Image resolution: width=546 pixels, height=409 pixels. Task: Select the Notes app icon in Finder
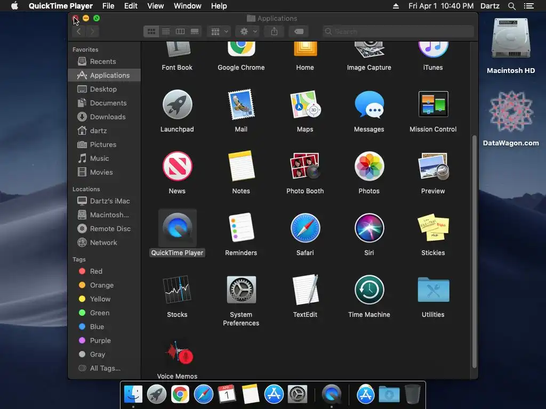pyautogui.click(x=241, y=166)
